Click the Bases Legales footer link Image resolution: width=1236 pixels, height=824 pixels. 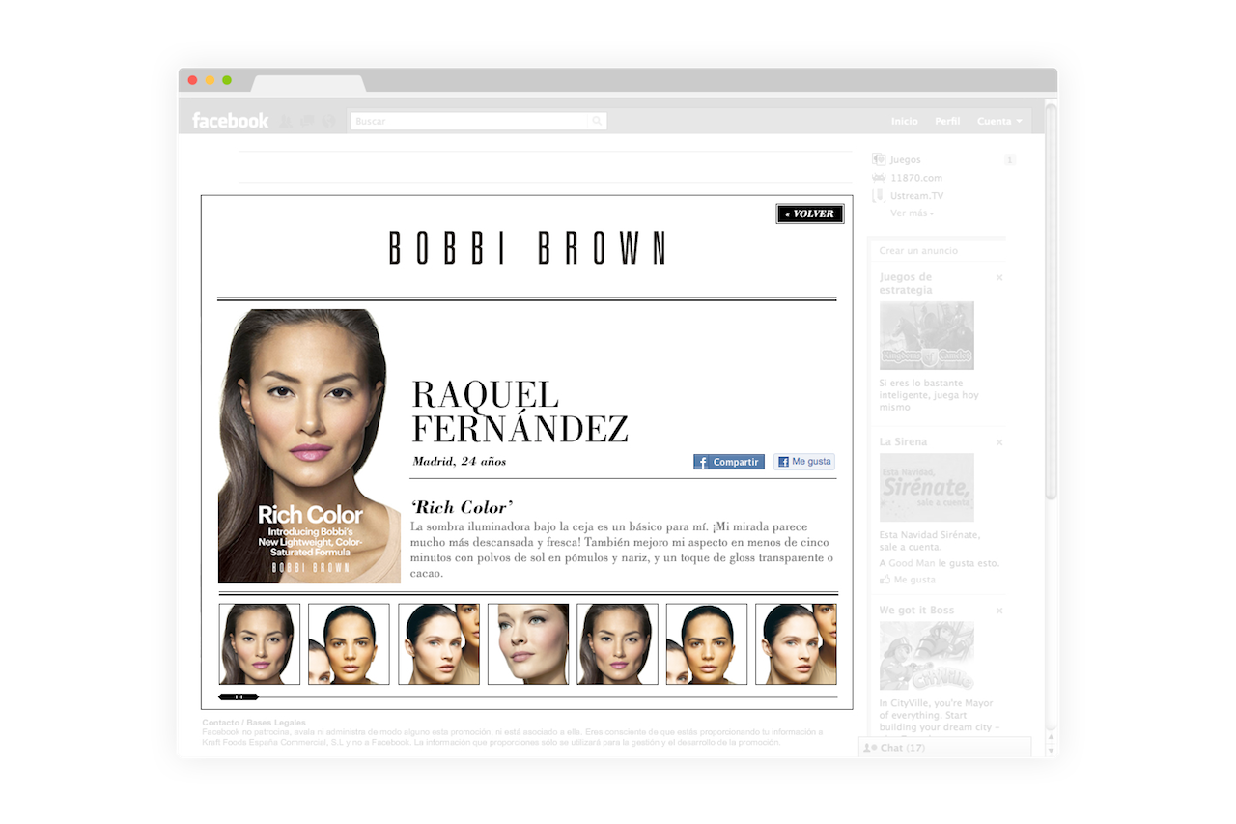(x=276, y=723)
